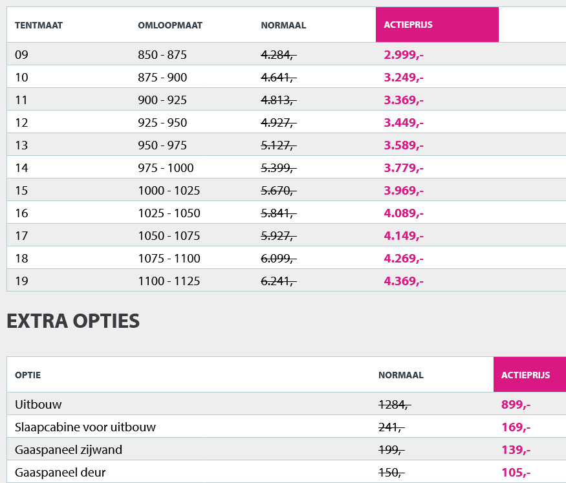
Task: Click the struck-through price 4.927,-
Action: tap(278, 123)
